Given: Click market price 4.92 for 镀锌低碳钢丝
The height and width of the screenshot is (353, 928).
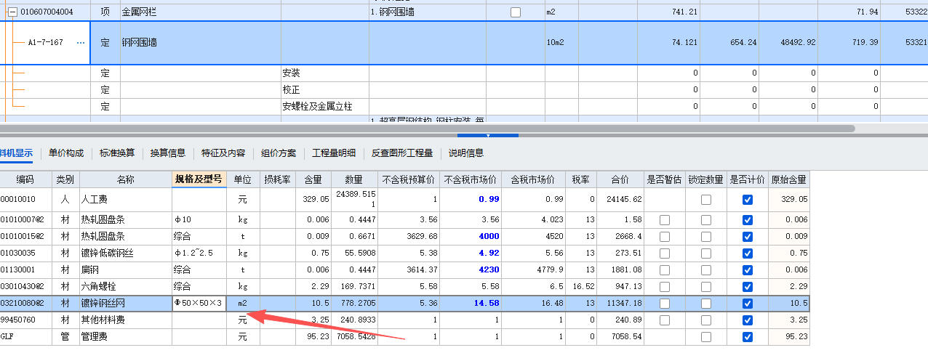Looking at the screenshot, I should point(470,253).
